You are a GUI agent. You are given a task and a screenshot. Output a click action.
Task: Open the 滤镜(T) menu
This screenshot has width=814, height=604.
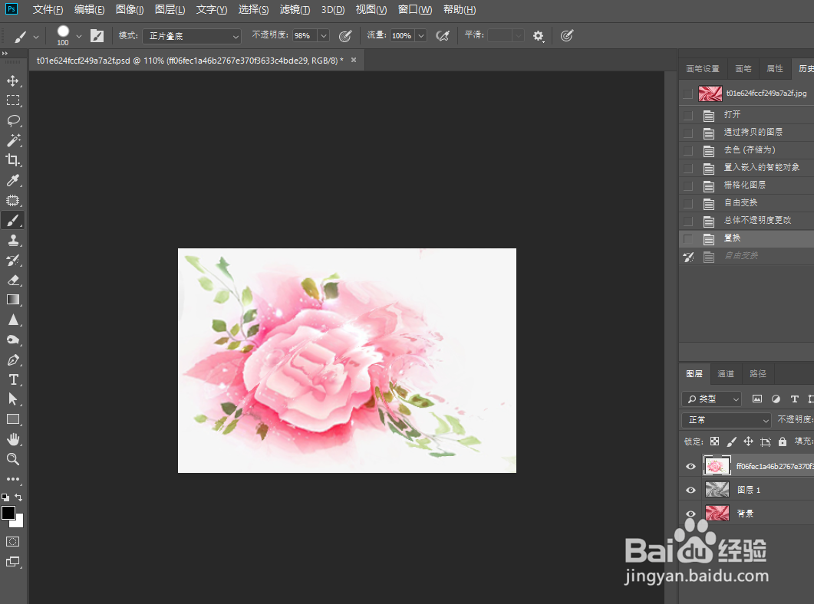295,10
